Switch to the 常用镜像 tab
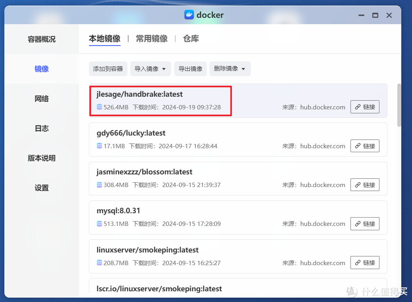The width and height of the screenshot is (412, 302). [151, 39]
